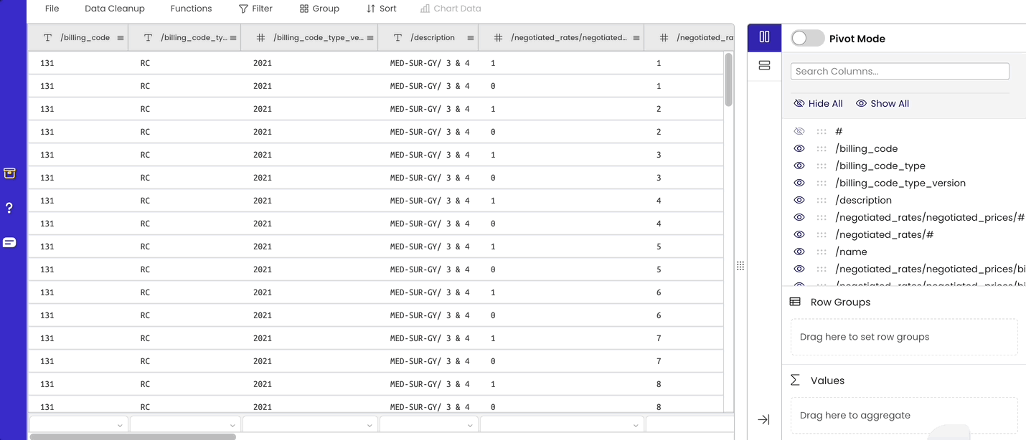This screenshot has width=1026, height=440.
Task: Collapse the side panel with arrow icon
Action: pyautogui.click(x=763, y=419)
